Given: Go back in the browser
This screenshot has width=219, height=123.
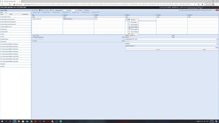Looking at the screenshot, I should coord(2,4).
